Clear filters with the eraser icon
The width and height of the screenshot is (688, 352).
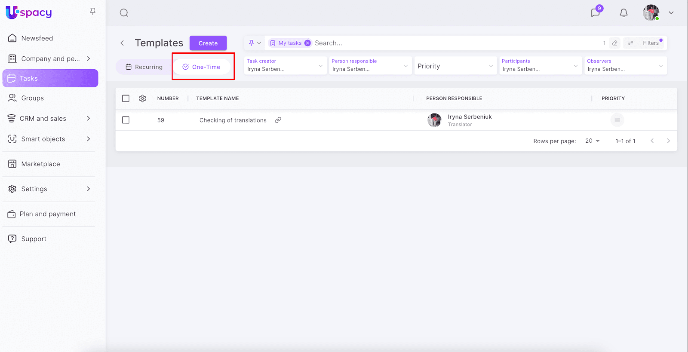(615, 43)
